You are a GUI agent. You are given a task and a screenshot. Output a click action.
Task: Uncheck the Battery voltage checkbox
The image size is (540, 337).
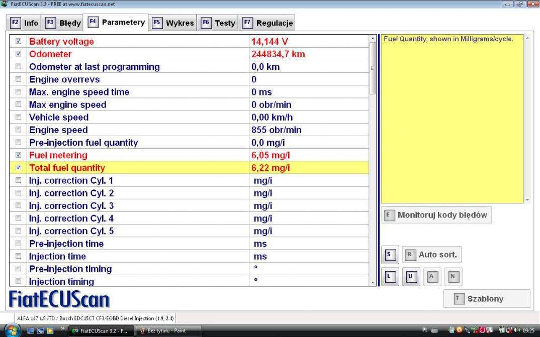pyautogui.click(x=19, y=41)
